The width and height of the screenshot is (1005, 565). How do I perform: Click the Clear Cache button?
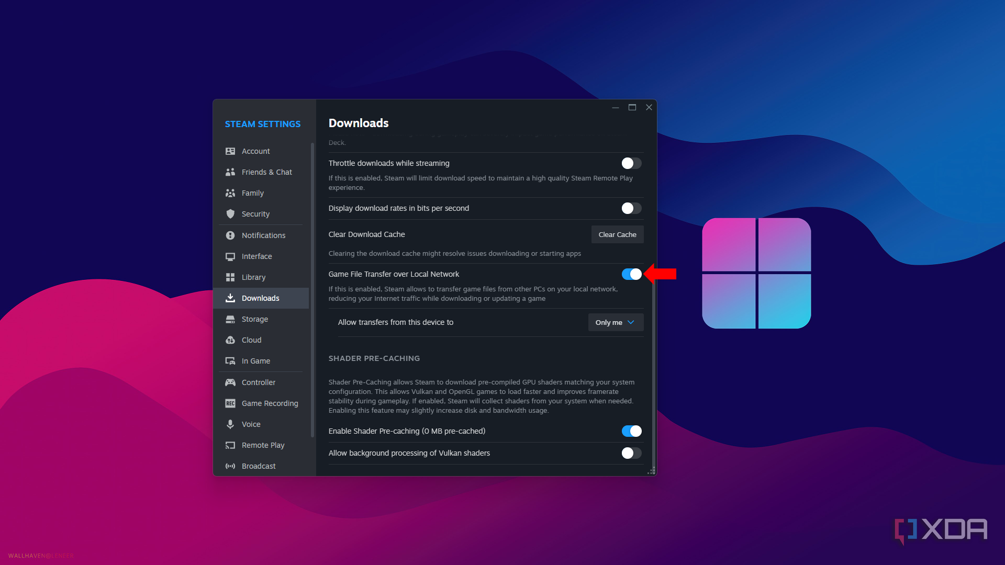[617, 234]
